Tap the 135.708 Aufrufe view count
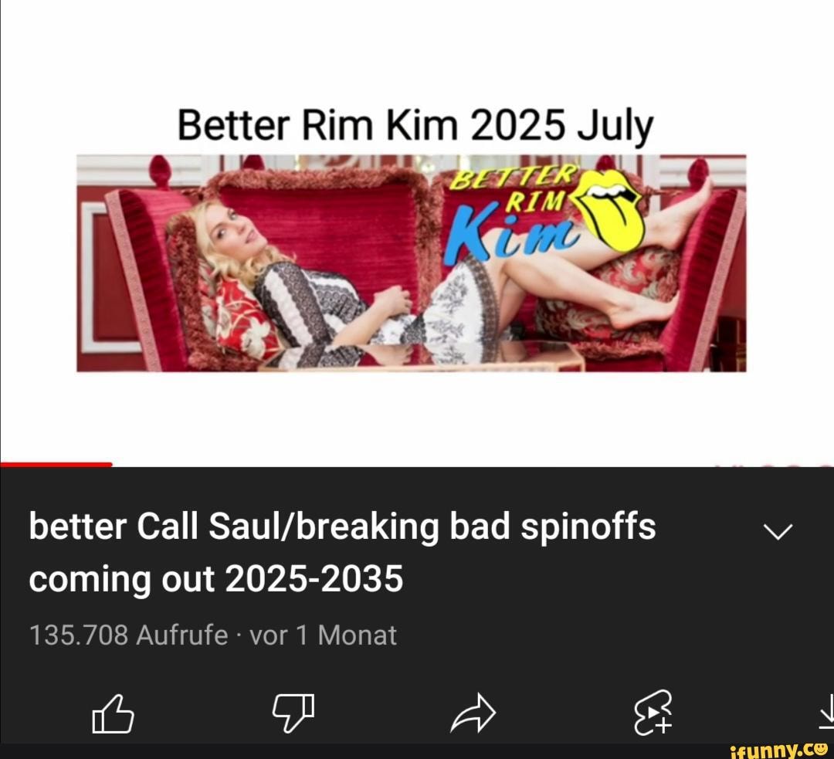 [128, 635]
